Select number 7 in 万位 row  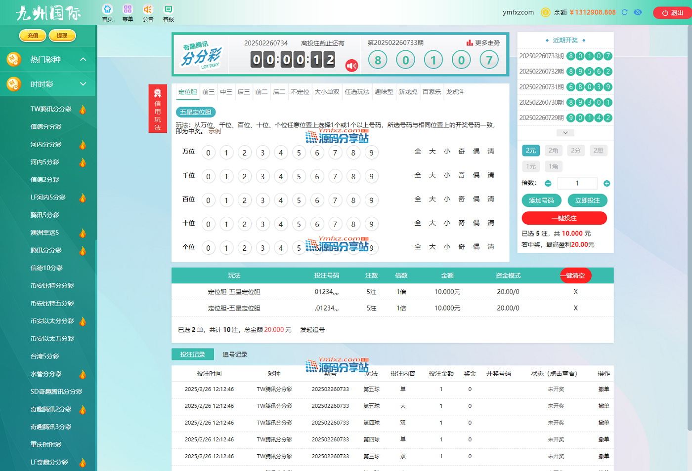click(x=335, y=153)
